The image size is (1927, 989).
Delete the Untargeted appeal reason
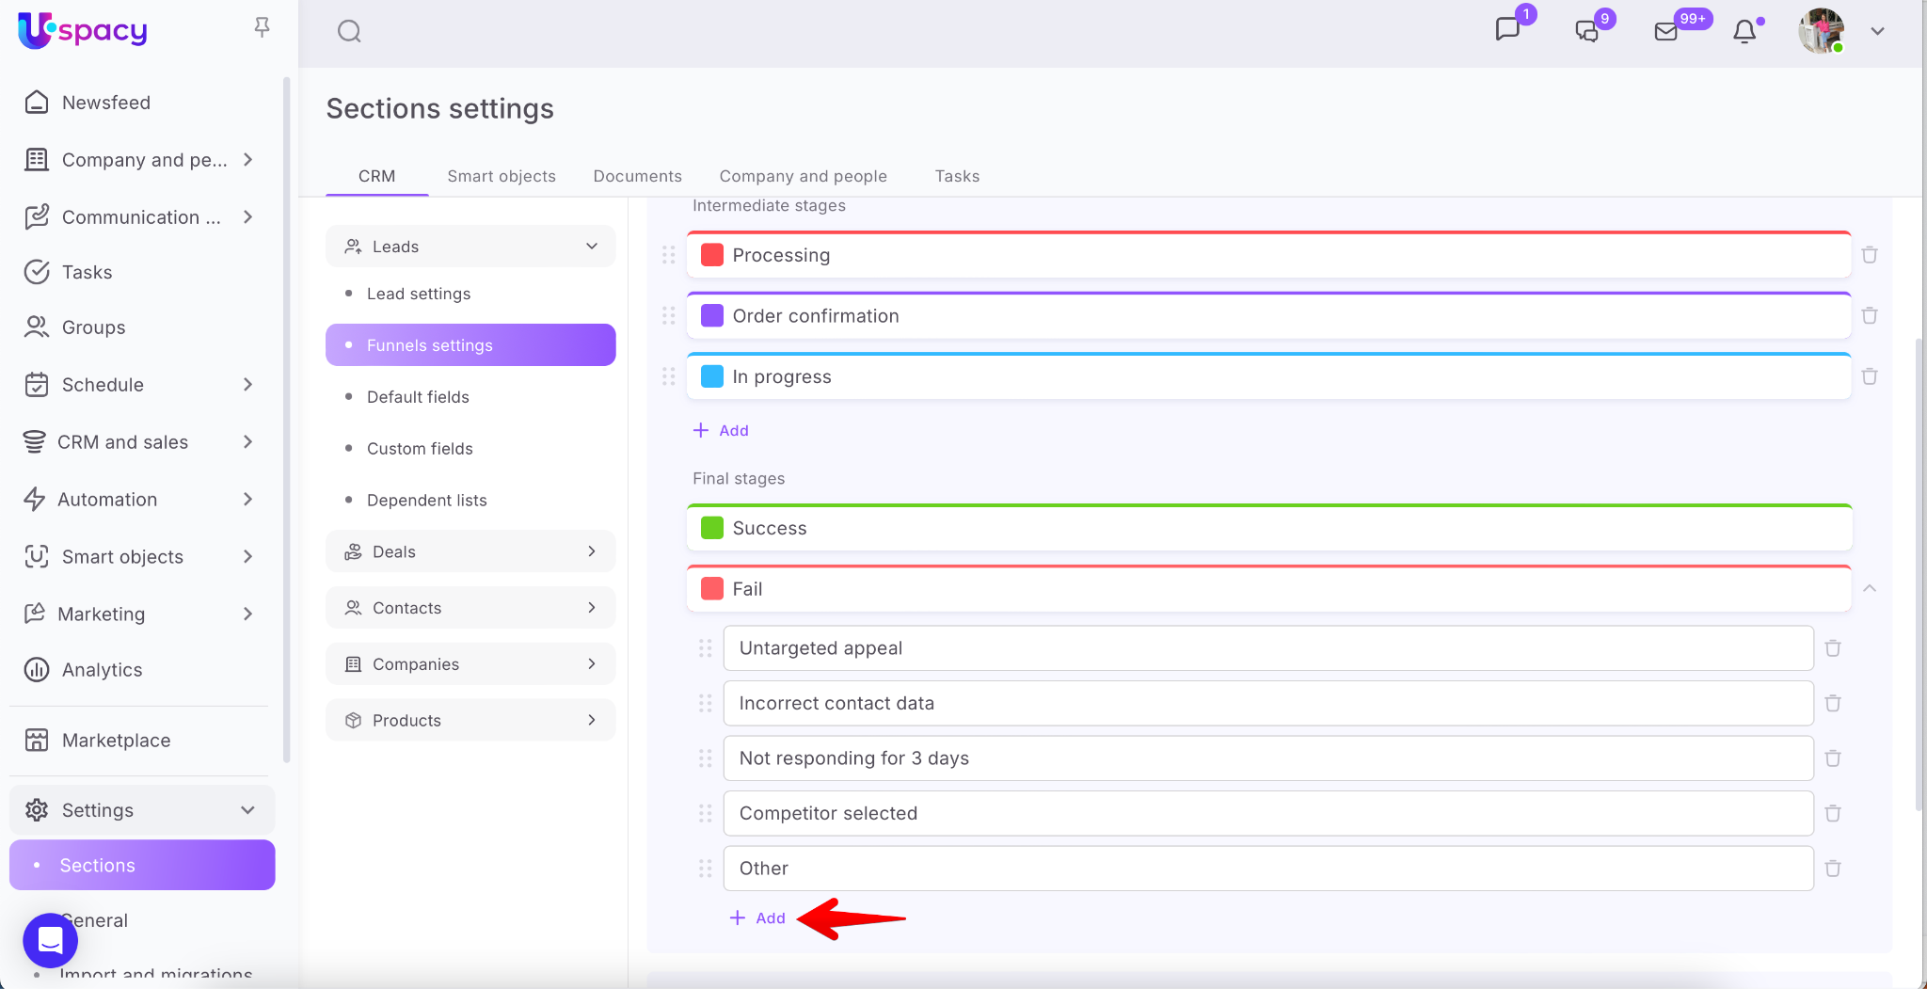coord(1833,648)
